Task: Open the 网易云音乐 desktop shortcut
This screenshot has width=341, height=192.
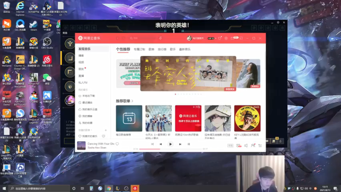Action: coord(47,61)
